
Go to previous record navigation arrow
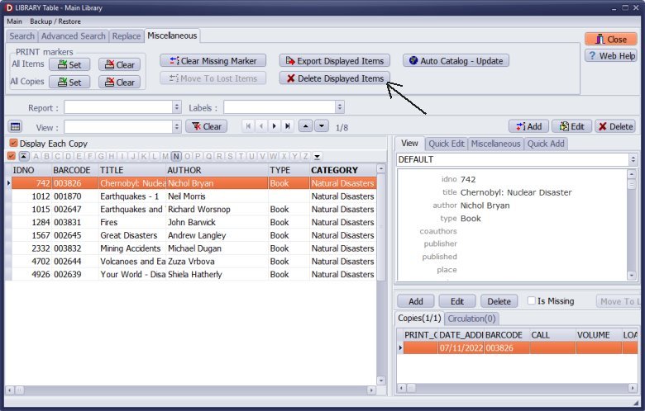click(261, 126)
